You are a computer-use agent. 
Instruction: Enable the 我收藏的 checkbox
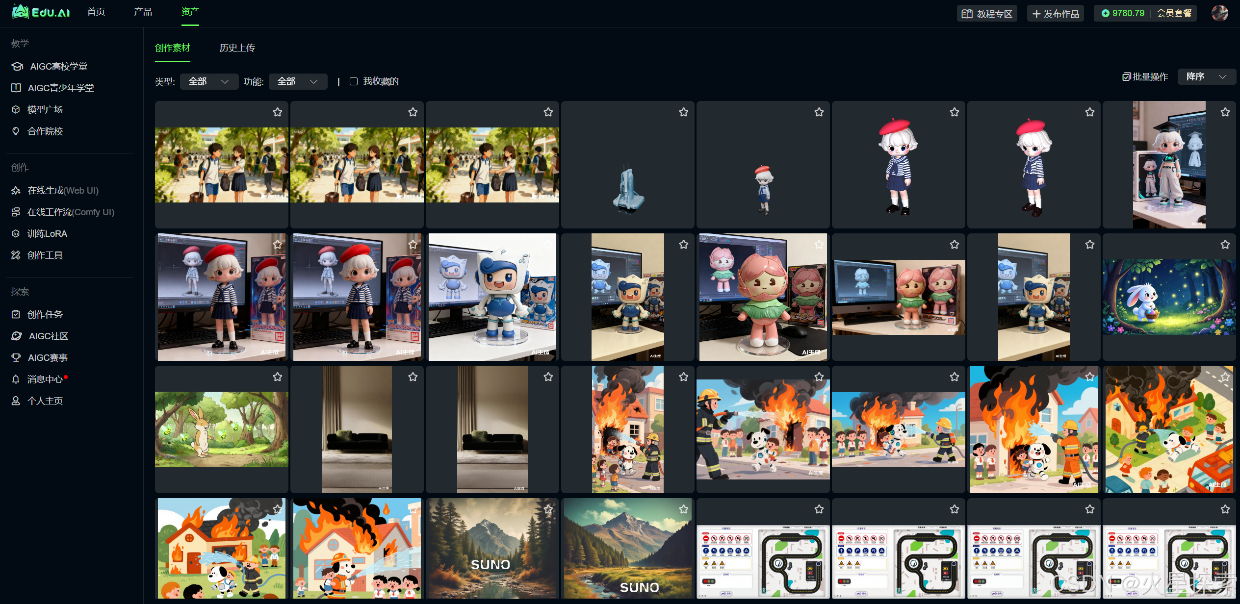tap(354, 81)
